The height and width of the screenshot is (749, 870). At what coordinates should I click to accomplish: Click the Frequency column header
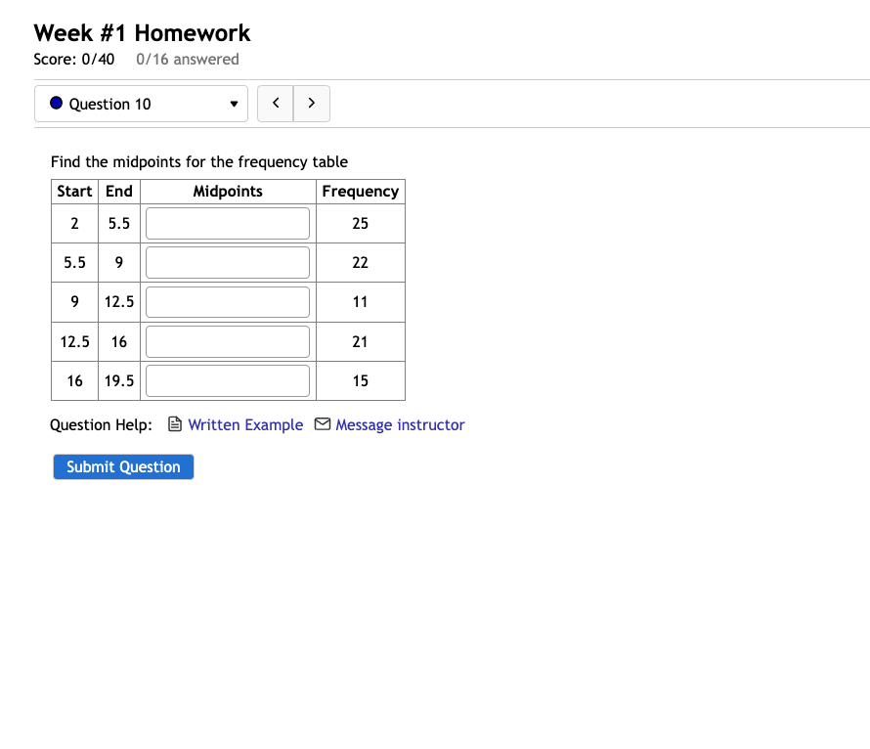pyautogui.click(x=360, y=191)
